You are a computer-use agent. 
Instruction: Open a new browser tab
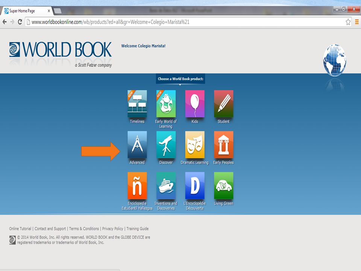(x=58, y=11)
